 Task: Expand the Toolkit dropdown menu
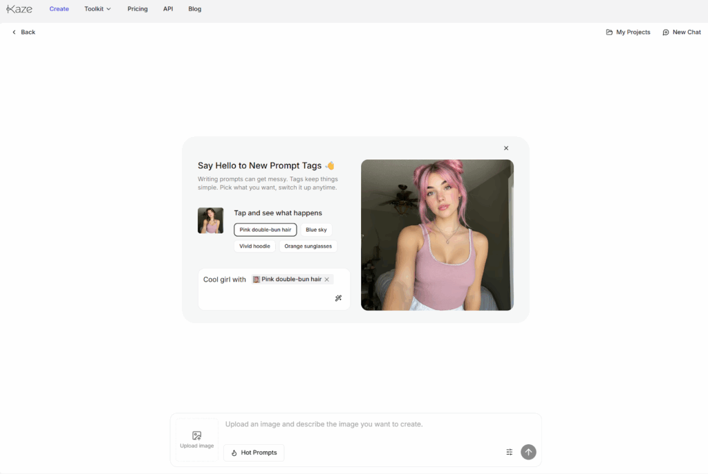[x=97, y=9]
